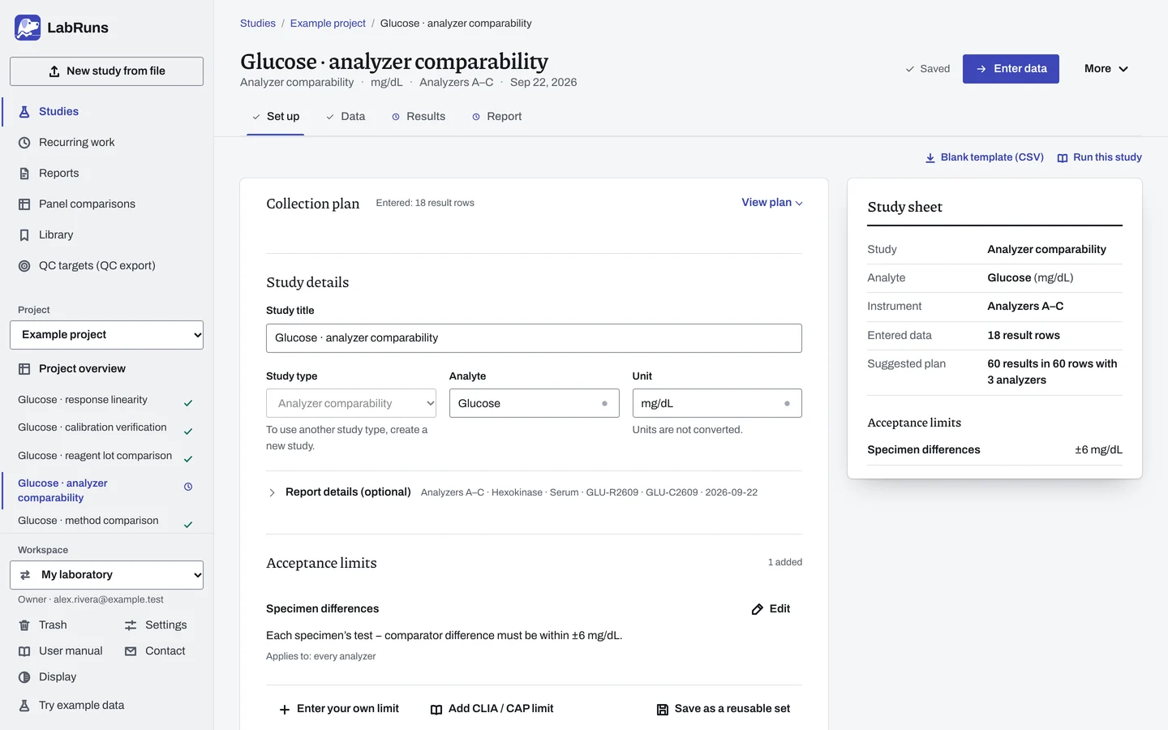Switch to the Set up tab
Screen dimensions: 1168x730
pyautogui.click(x=276, y=117)
